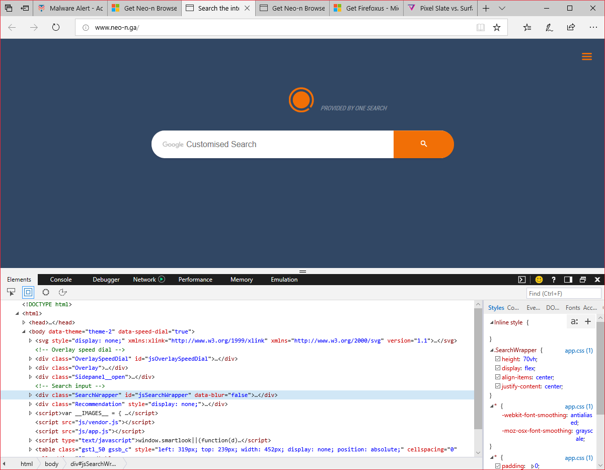Click the Find (Ctrl+F) input box
The image size is (605, 470).
(564, 293)
